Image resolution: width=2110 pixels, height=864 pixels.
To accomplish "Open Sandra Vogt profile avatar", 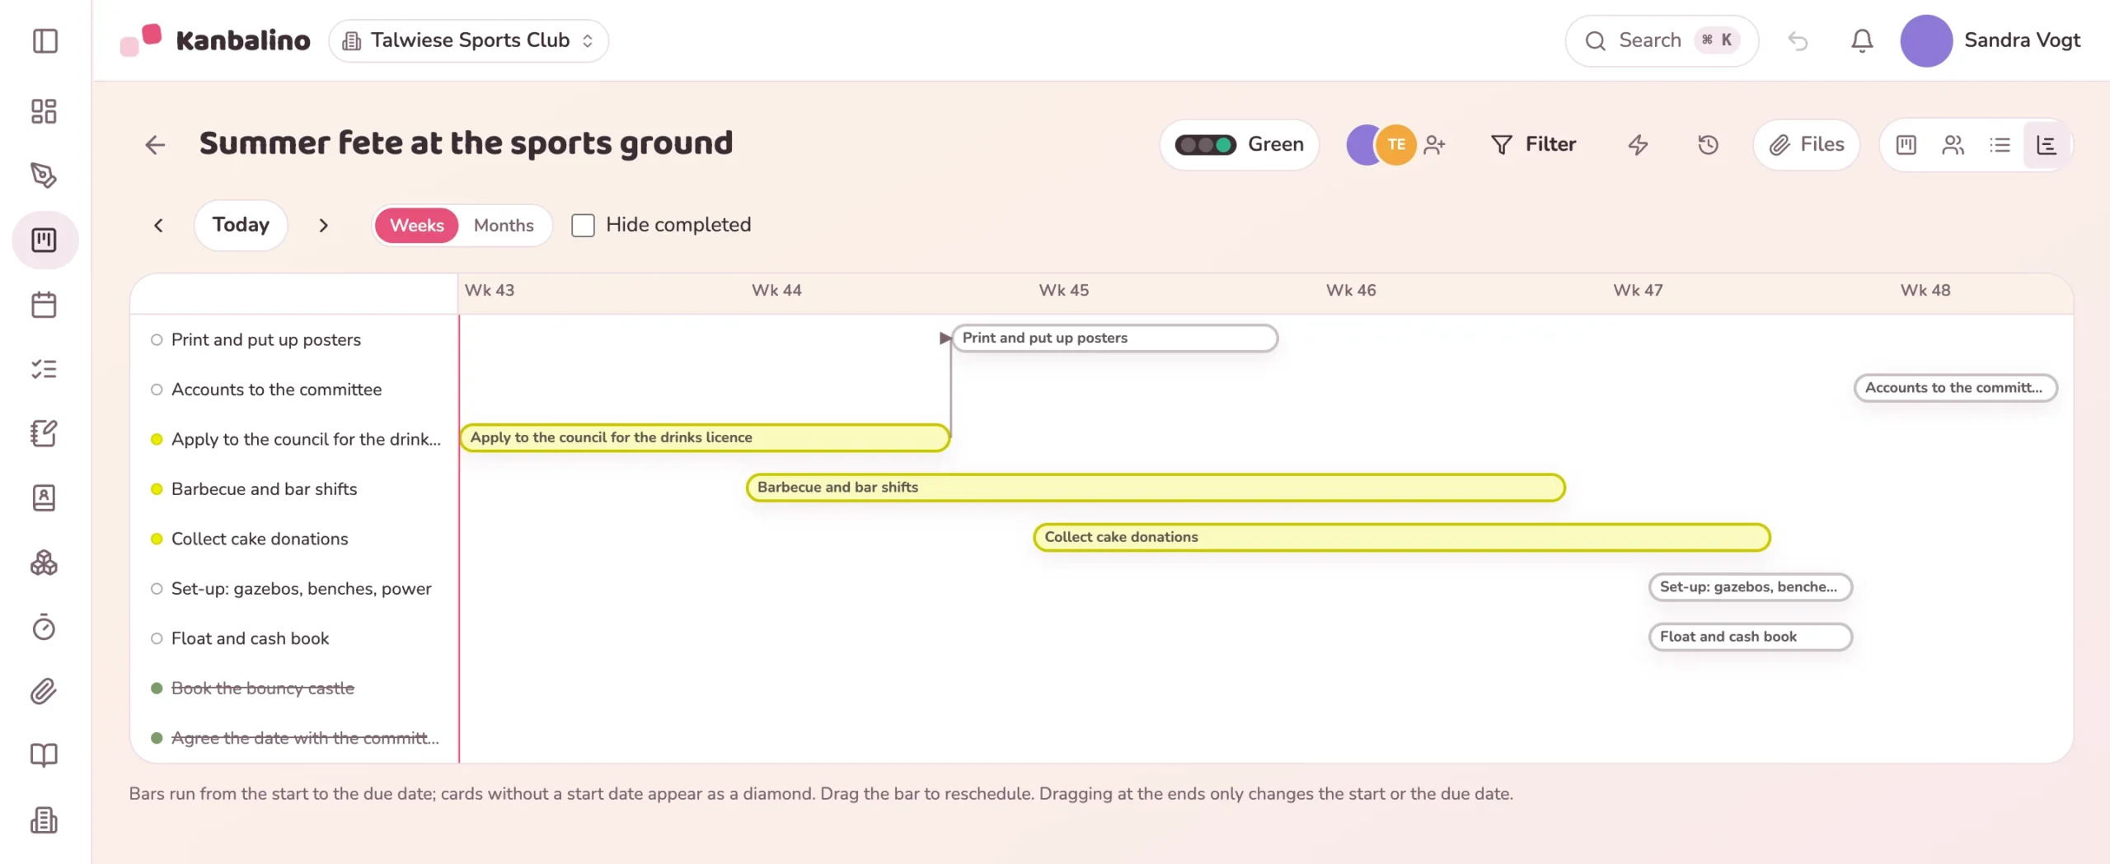I will coord(1926,40).
